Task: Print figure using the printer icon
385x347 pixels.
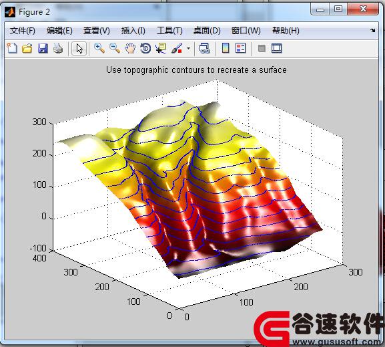Action: point(58,48)
